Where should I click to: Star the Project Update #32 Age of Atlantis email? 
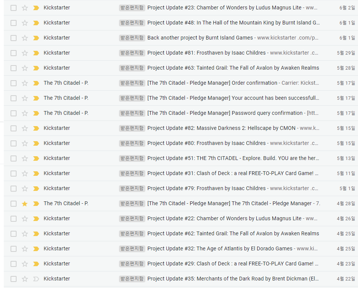coord(25,249)
